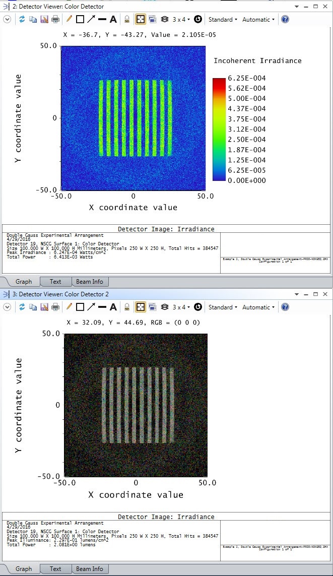Click the Incoherent Irradiance color scale bar
This screenshot has height=576, width=333.
pyautogui.click(x=219, y=130)
